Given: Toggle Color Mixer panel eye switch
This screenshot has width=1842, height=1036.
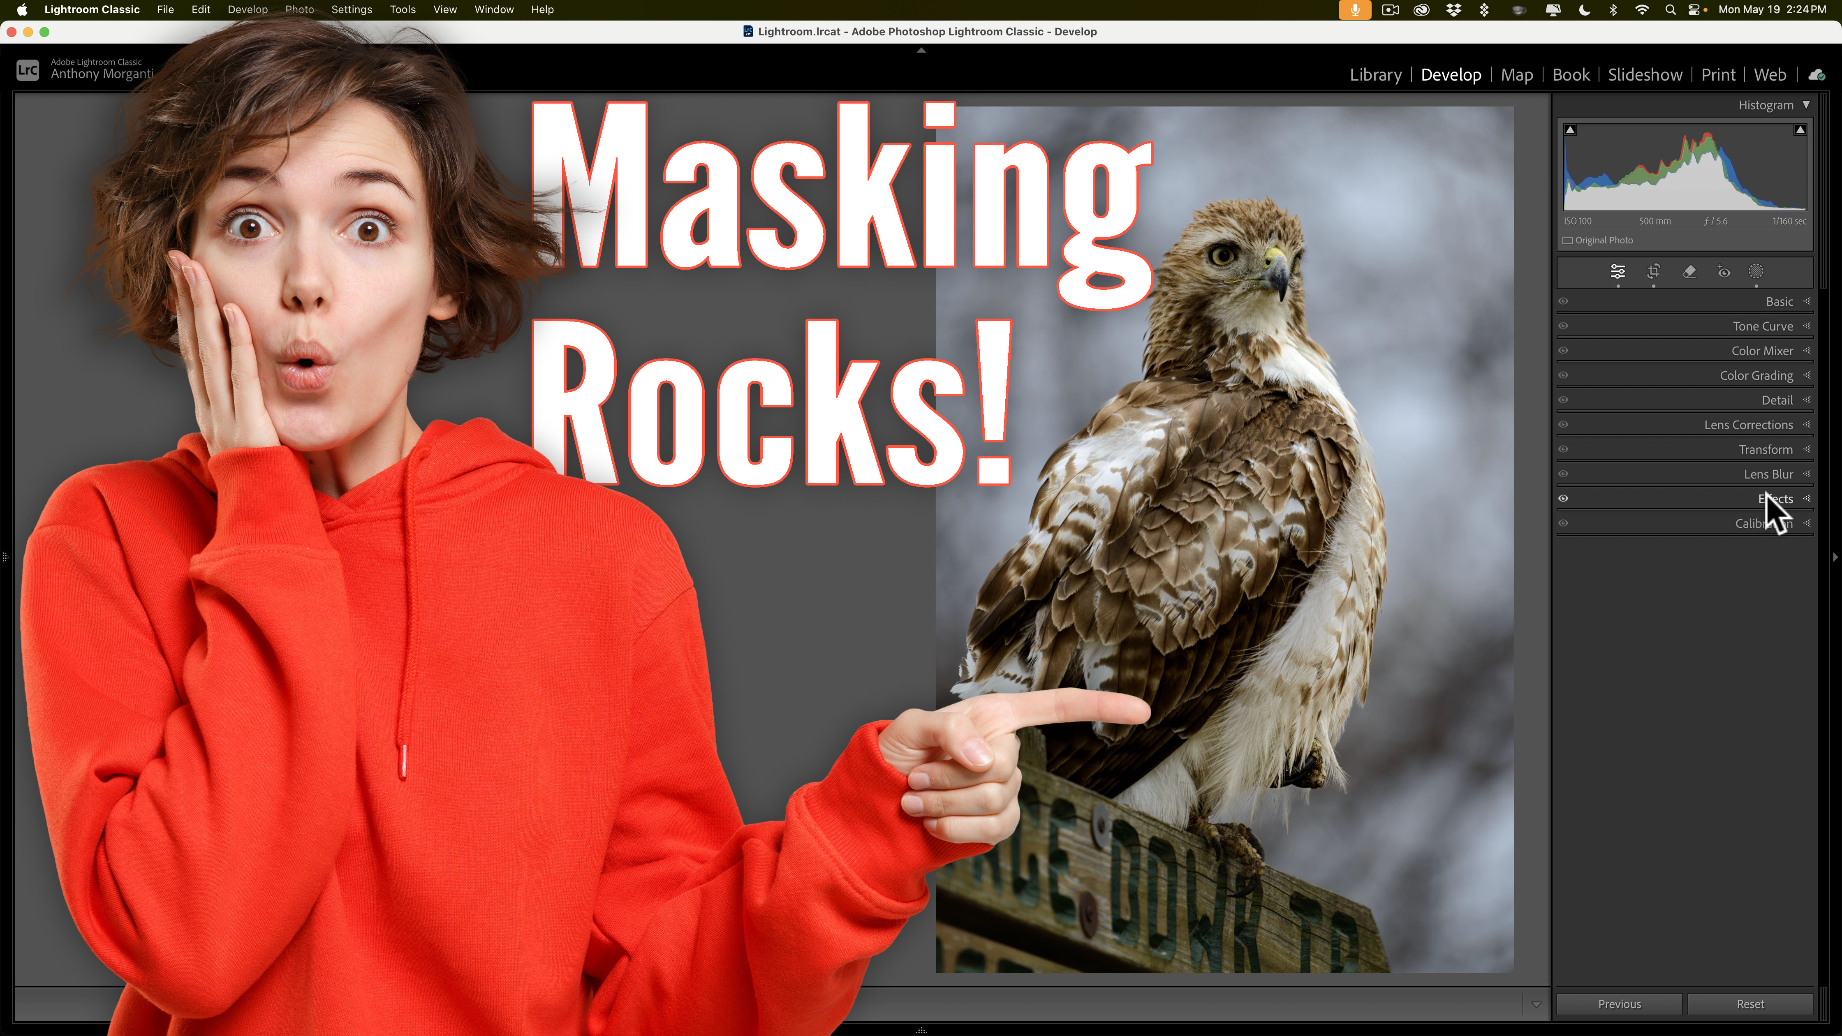Looking at the screenshot, I should click(1563, 350).
